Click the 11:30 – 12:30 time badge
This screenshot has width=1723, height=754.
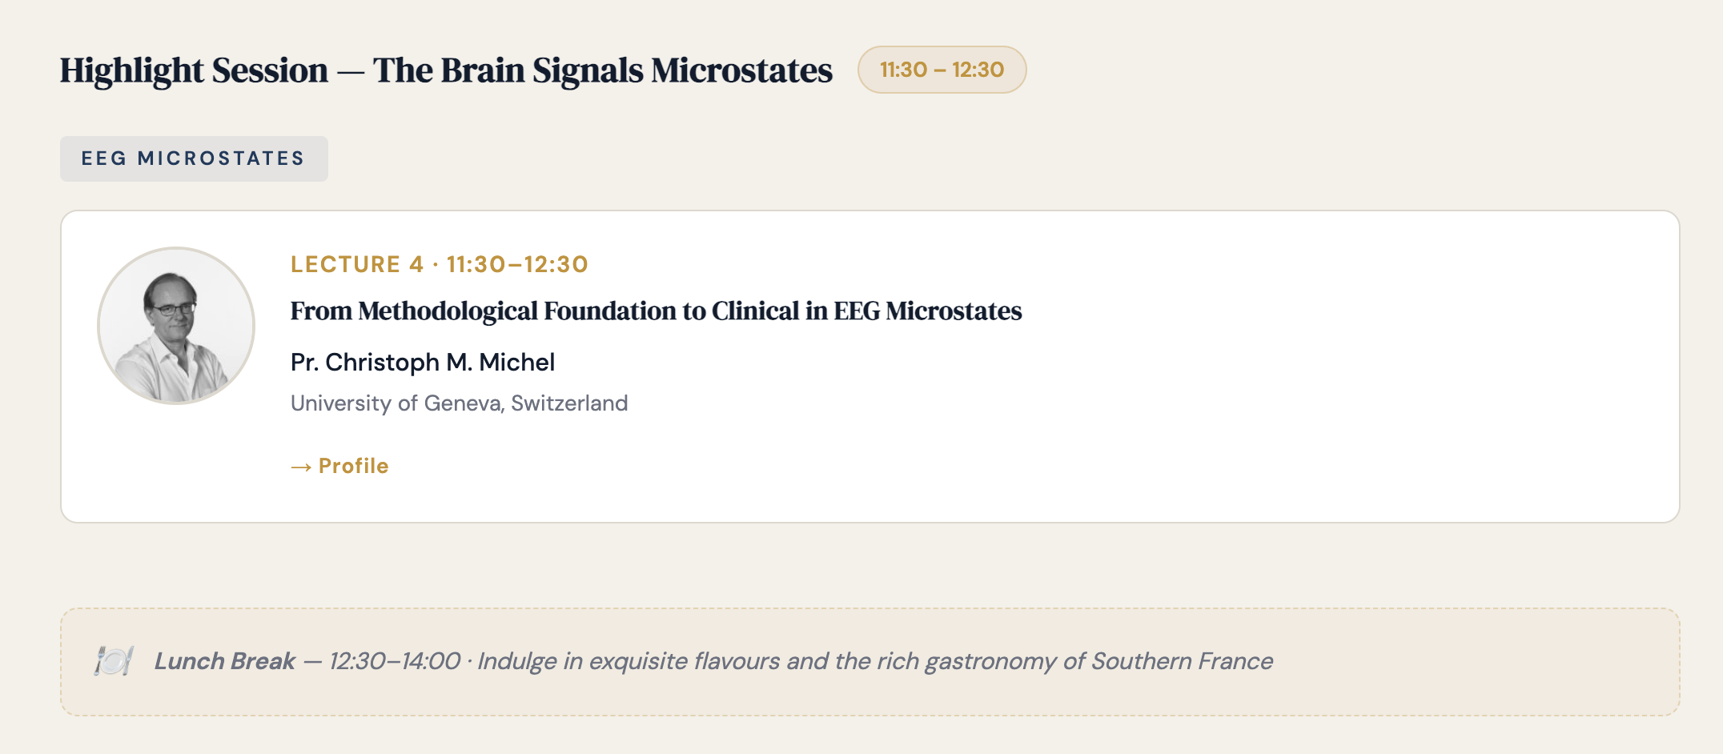(x=942, y=70)
